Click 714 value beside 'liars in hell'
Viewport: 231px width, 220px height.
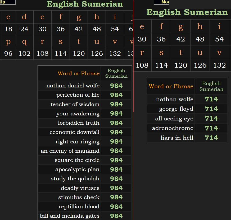pos(211,138)
